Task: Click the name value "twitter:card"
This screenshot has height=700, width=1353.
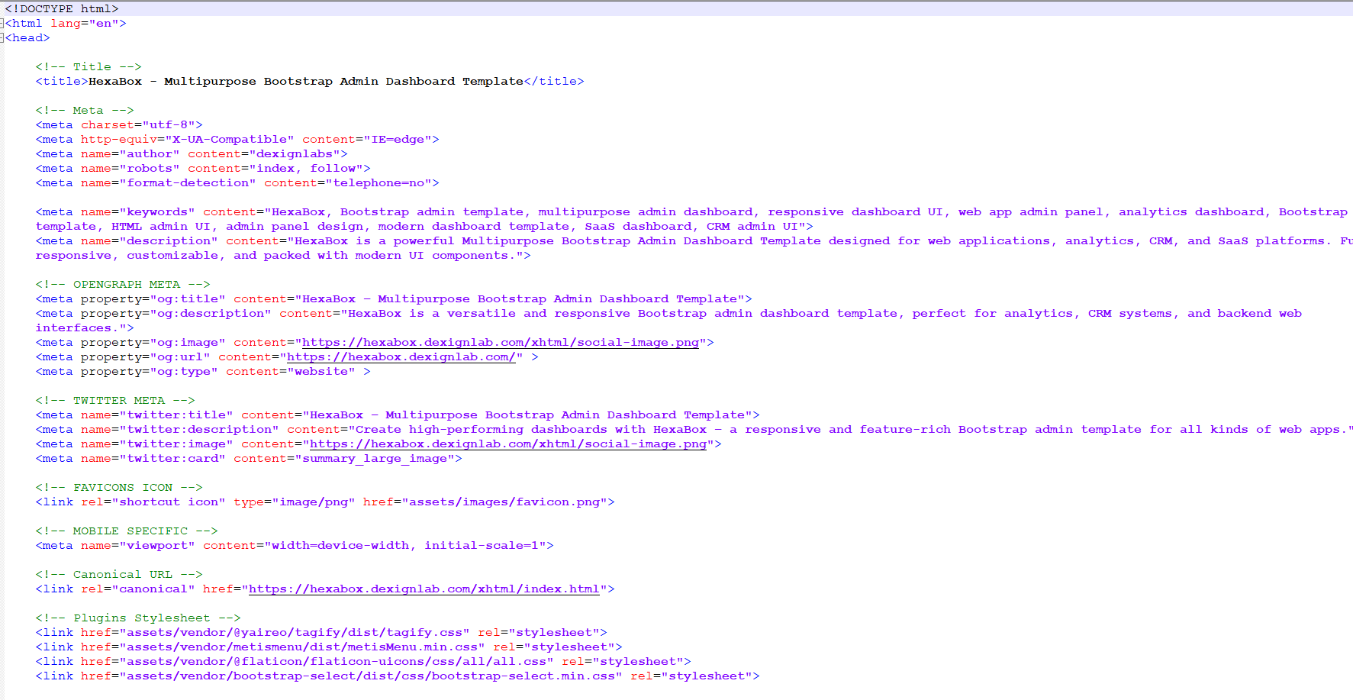Action: tap(172, 459)
